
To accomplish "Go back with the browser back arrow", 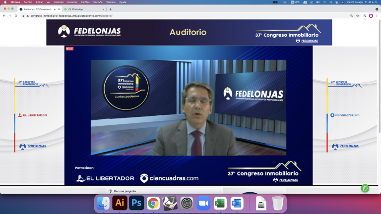I will click(x=4, y=16).
